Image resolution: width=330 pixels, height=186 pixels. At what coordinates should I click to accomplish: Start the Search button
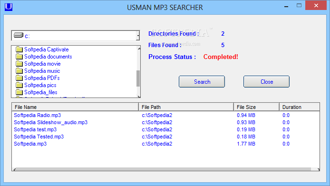(x=202, y=82)
